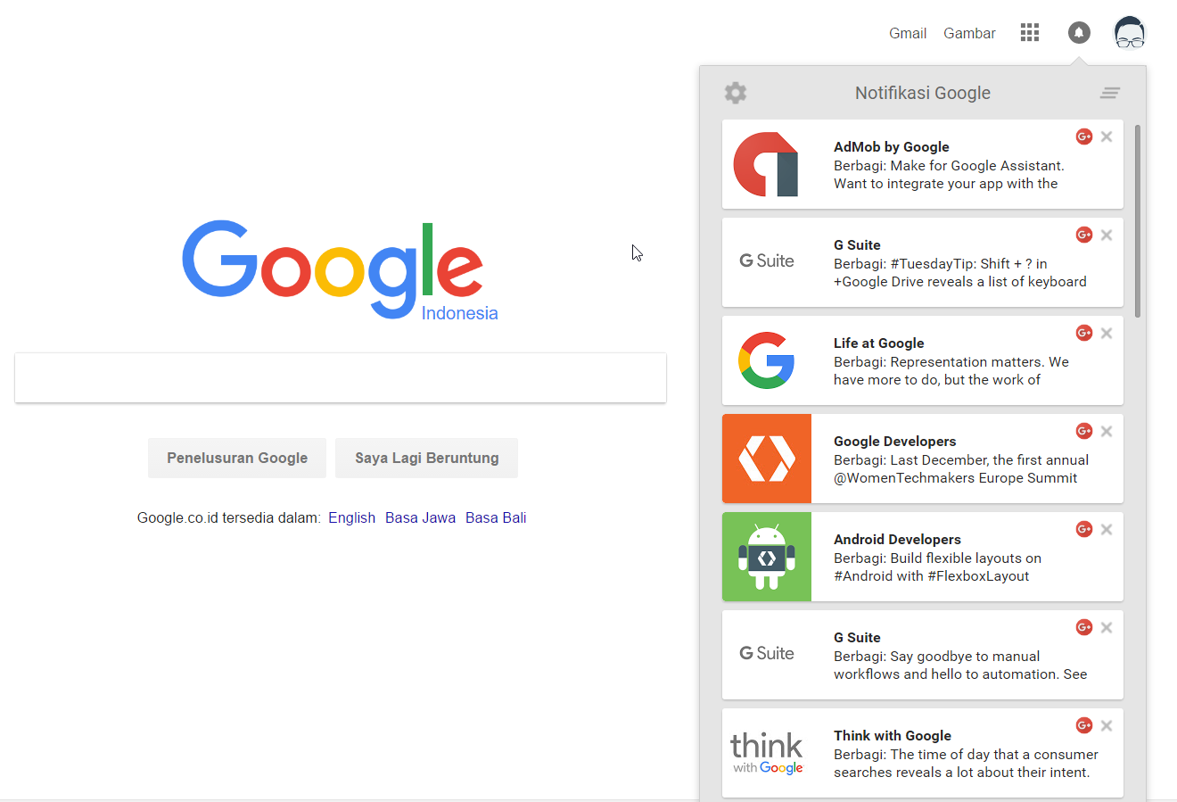Image resolution: width=1177 pixels, height=802 pixels.
Task: Open the Google Developers orange logo
Action: point(767,459)
